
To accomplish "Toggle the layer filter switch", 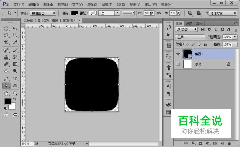I will coord(236,29).
